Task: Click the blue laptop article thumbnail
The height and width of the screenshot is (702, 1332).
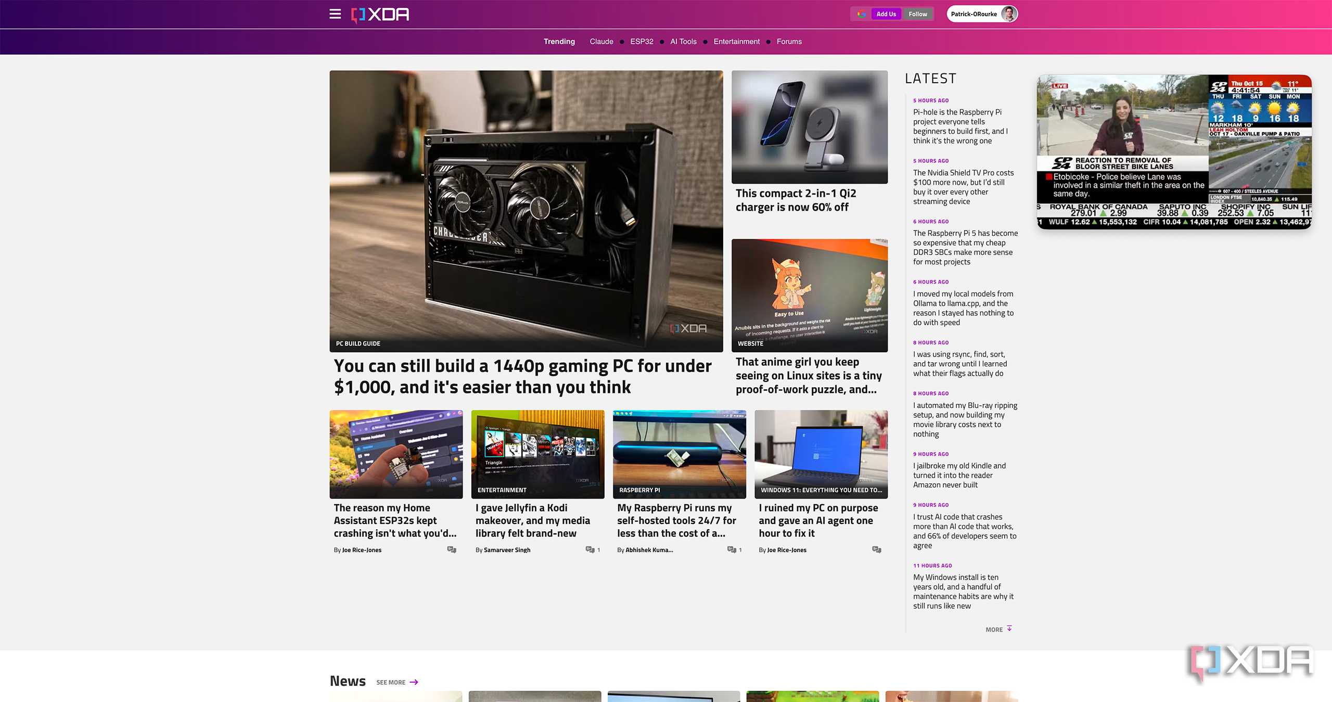Action: (821, 454)
